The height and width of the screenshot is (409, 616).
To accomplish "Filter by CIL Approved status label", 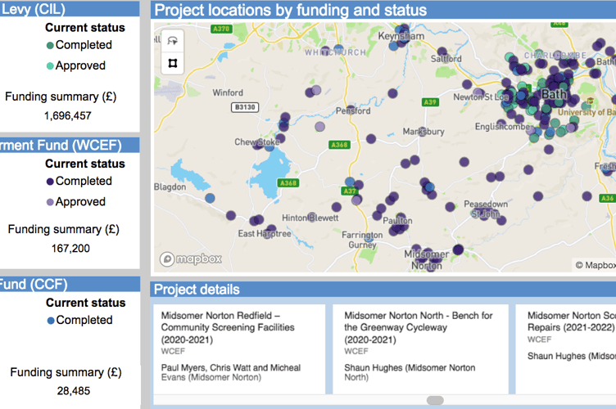I will tap(80, 65).
